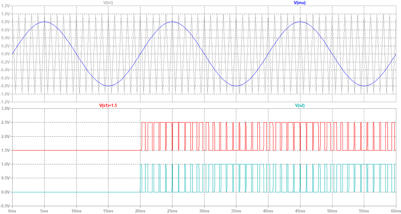Screen dimensions: 401x214
Task: Click the V(mu) trace label
Action: [x=299, y=3]
